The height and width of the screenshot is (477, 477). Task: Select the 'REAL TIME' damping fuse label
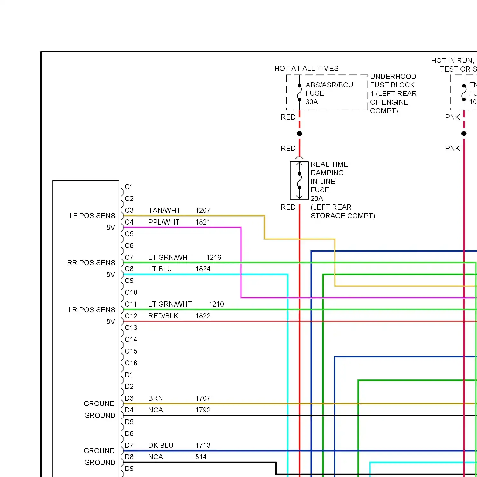(x=329, y=164)
